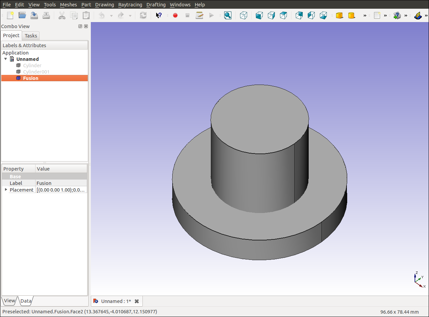Switch to rear view cube
The image size is (429, 317).
pyautogui.click(x=299, y=15)
